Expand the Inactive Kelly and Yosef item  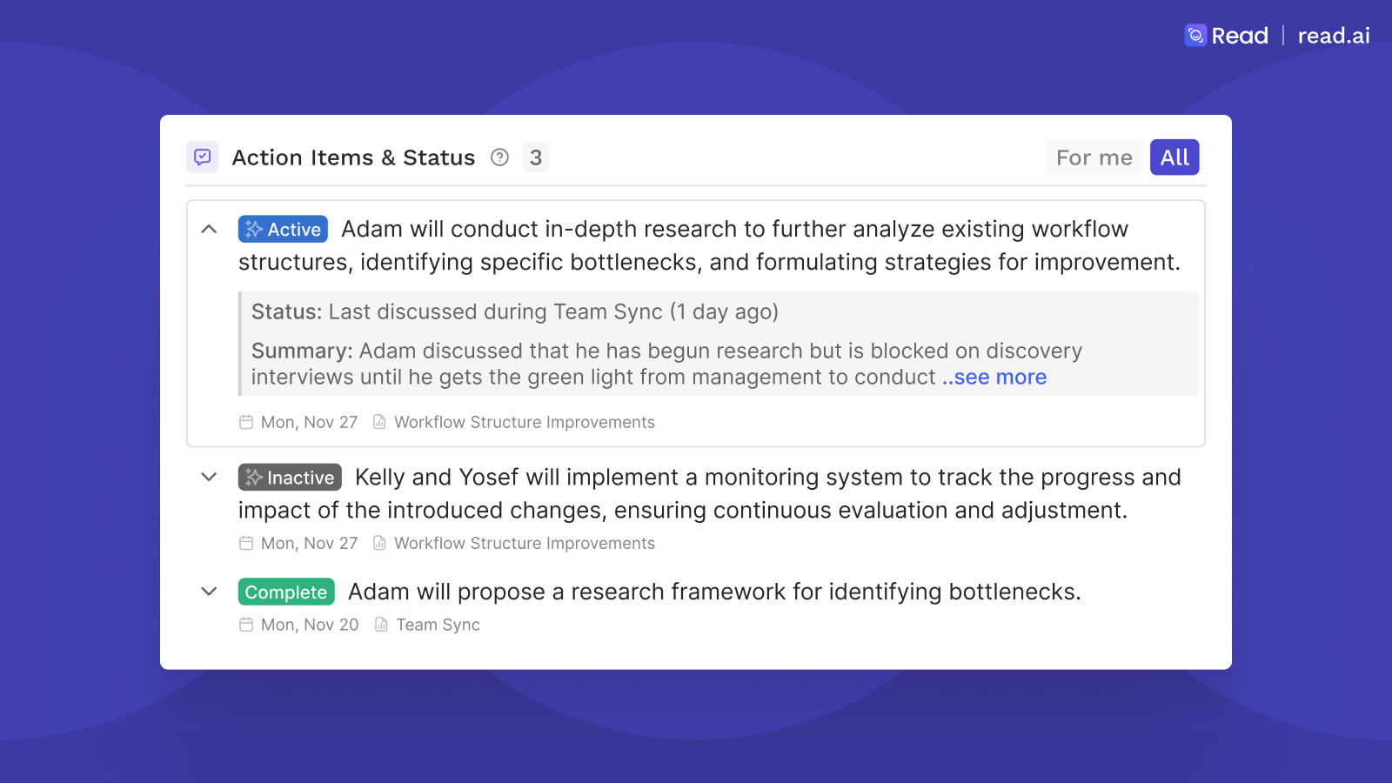coord(209,477)
